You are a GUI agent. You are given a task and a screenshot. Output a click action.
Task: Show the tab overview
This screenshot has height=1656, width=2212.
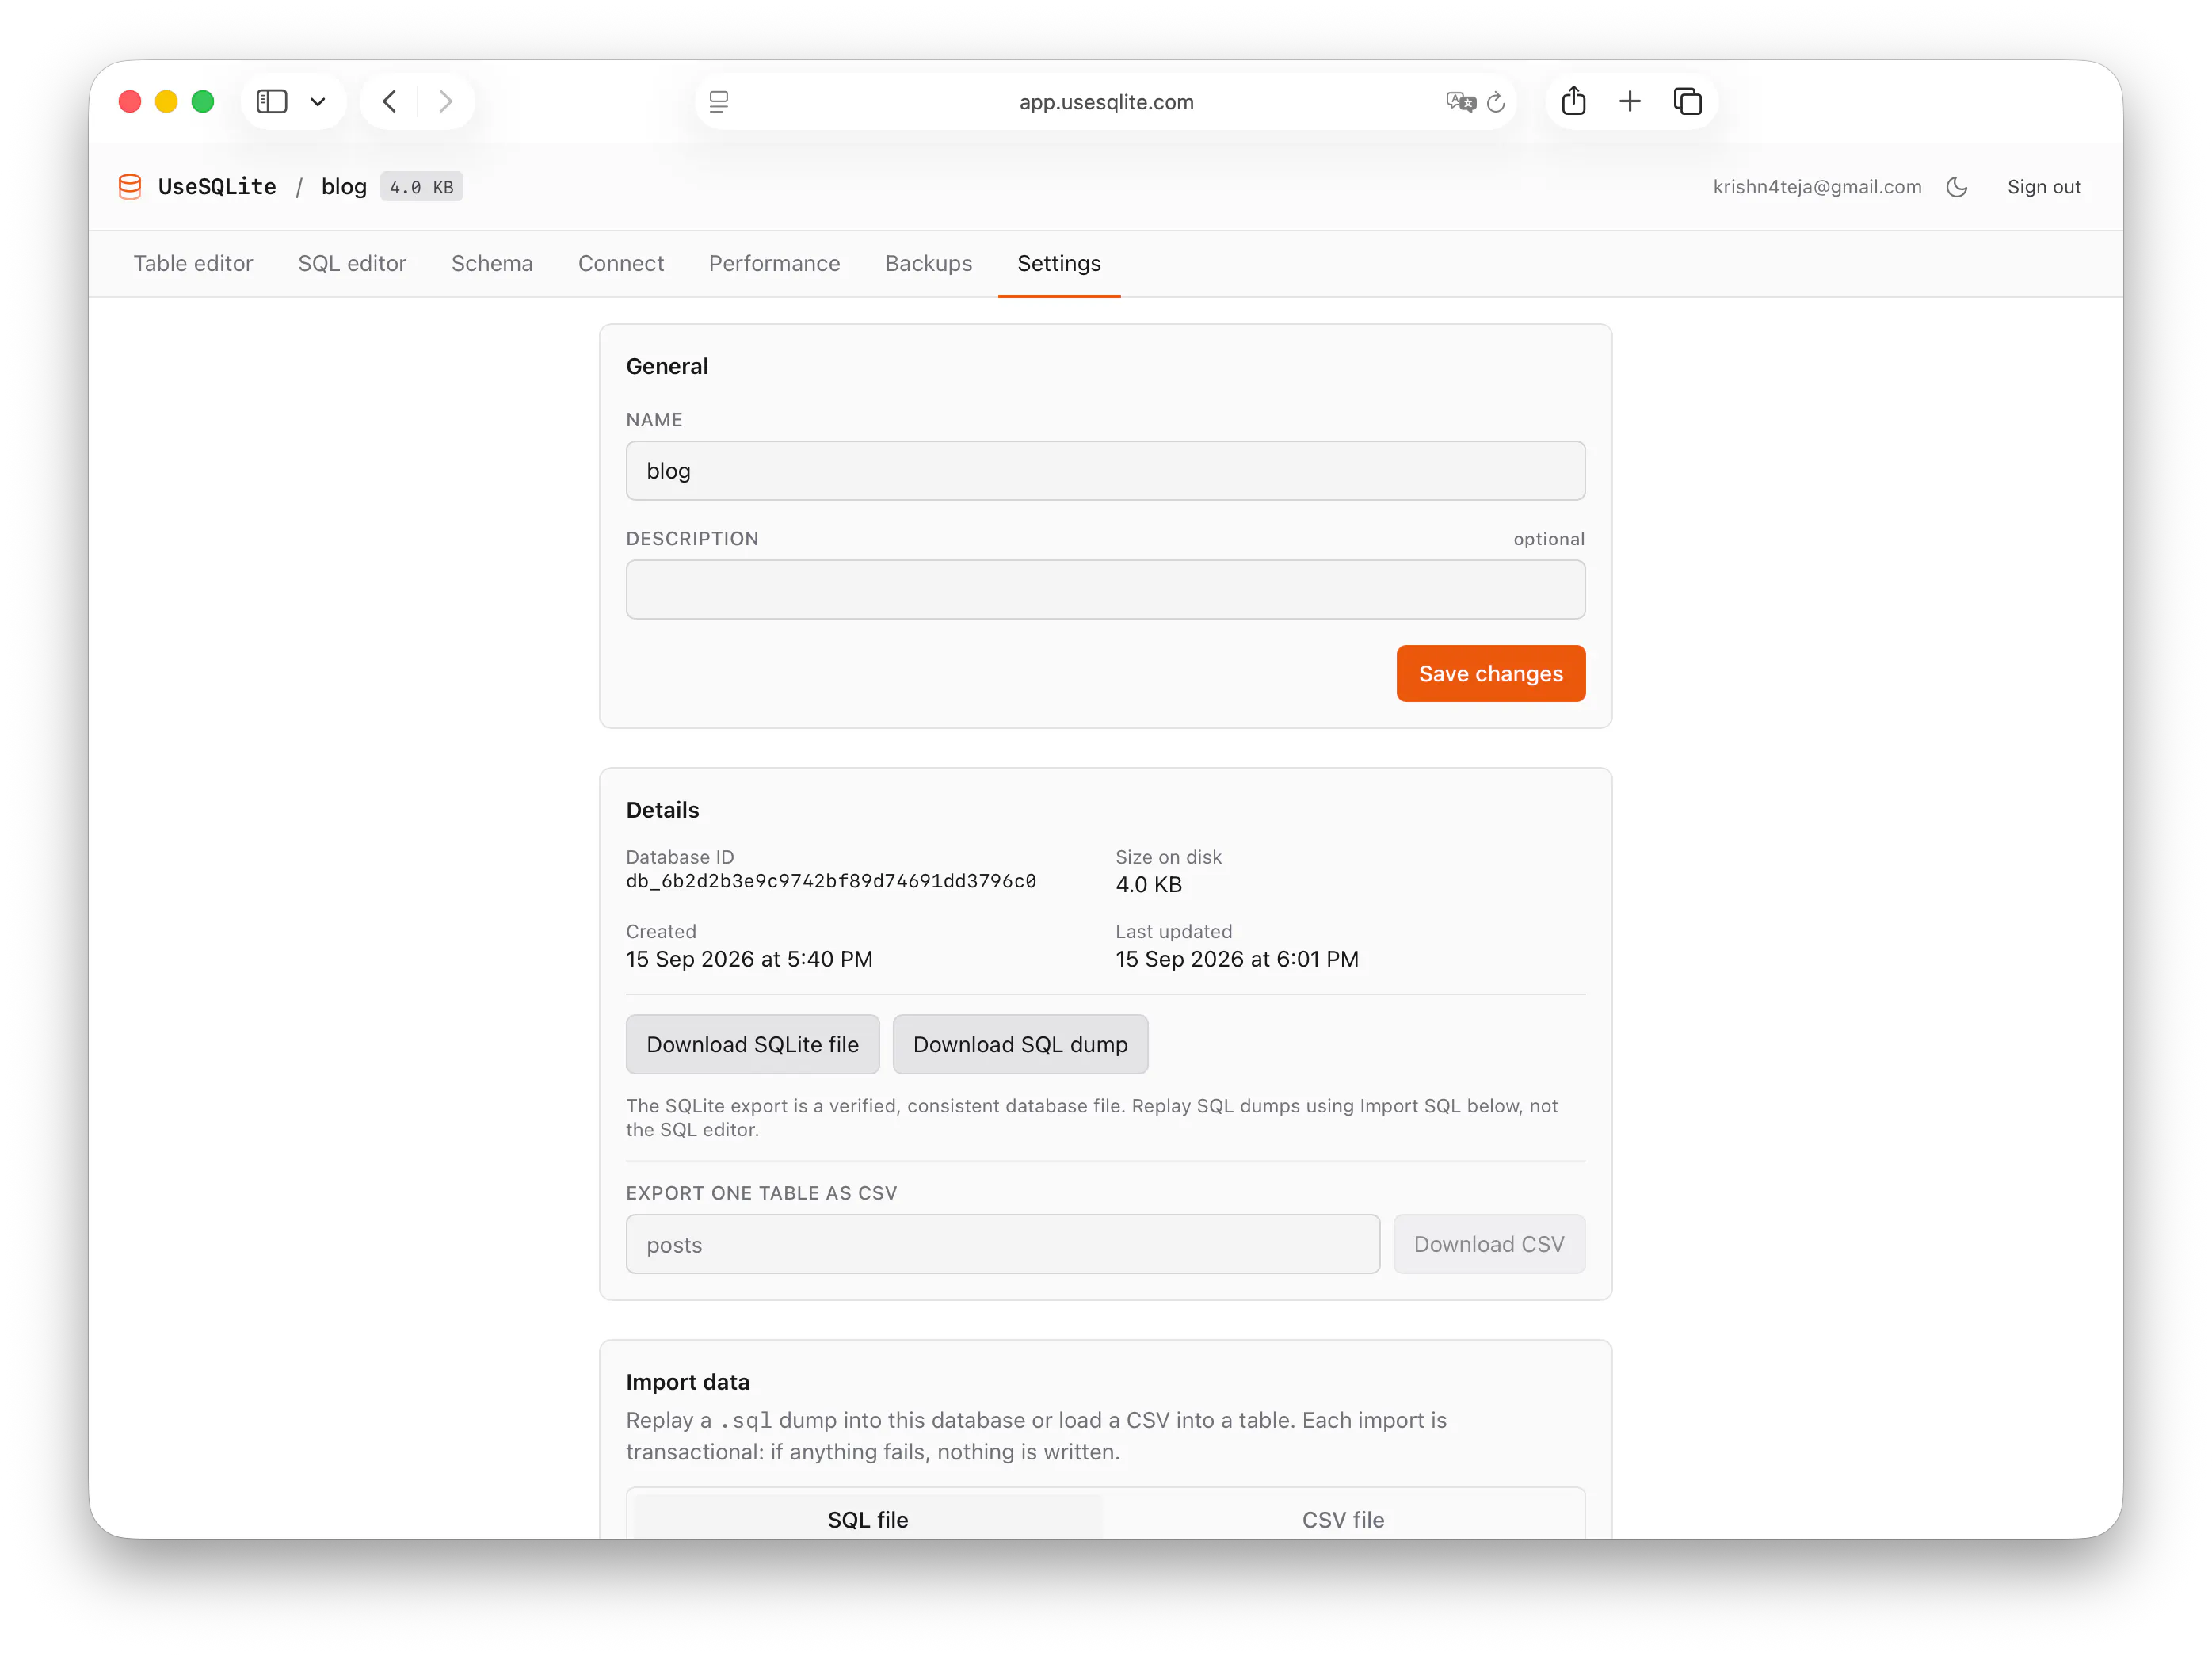point(1688,101)
